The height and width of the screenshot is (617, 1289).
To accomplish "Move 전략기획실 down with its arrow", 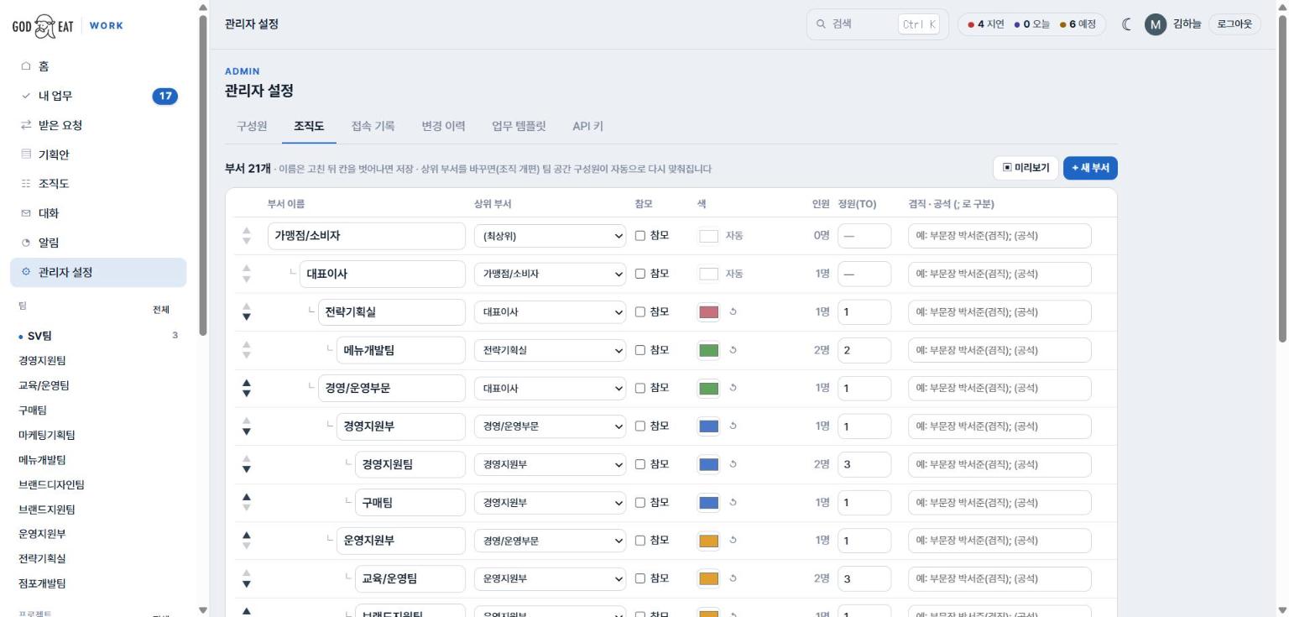I will tap(246, 317).
